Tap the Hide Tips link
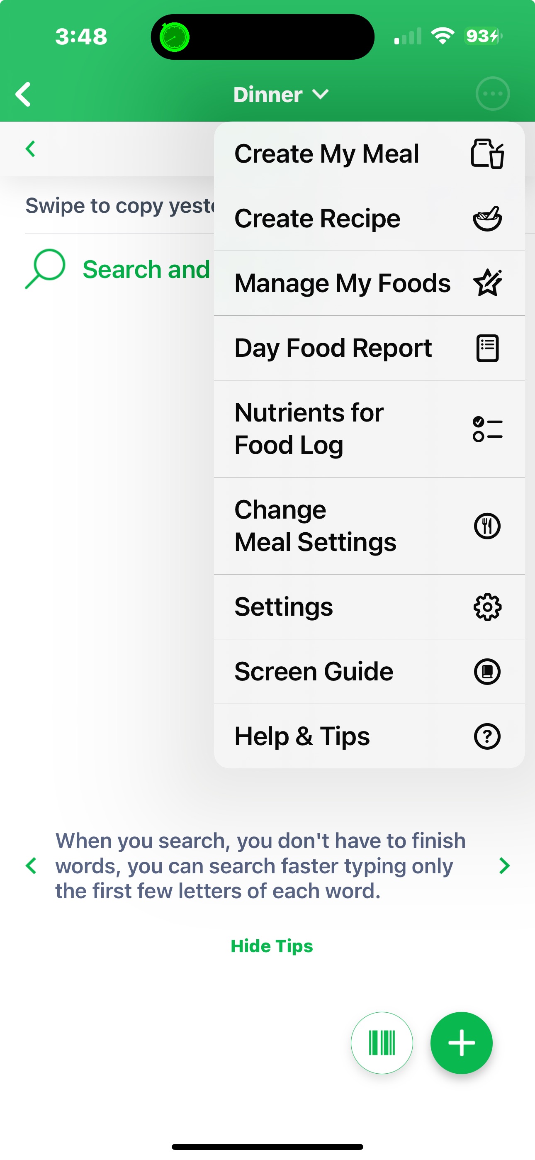Screen dimensions: 535x1160 coord(272,946)
